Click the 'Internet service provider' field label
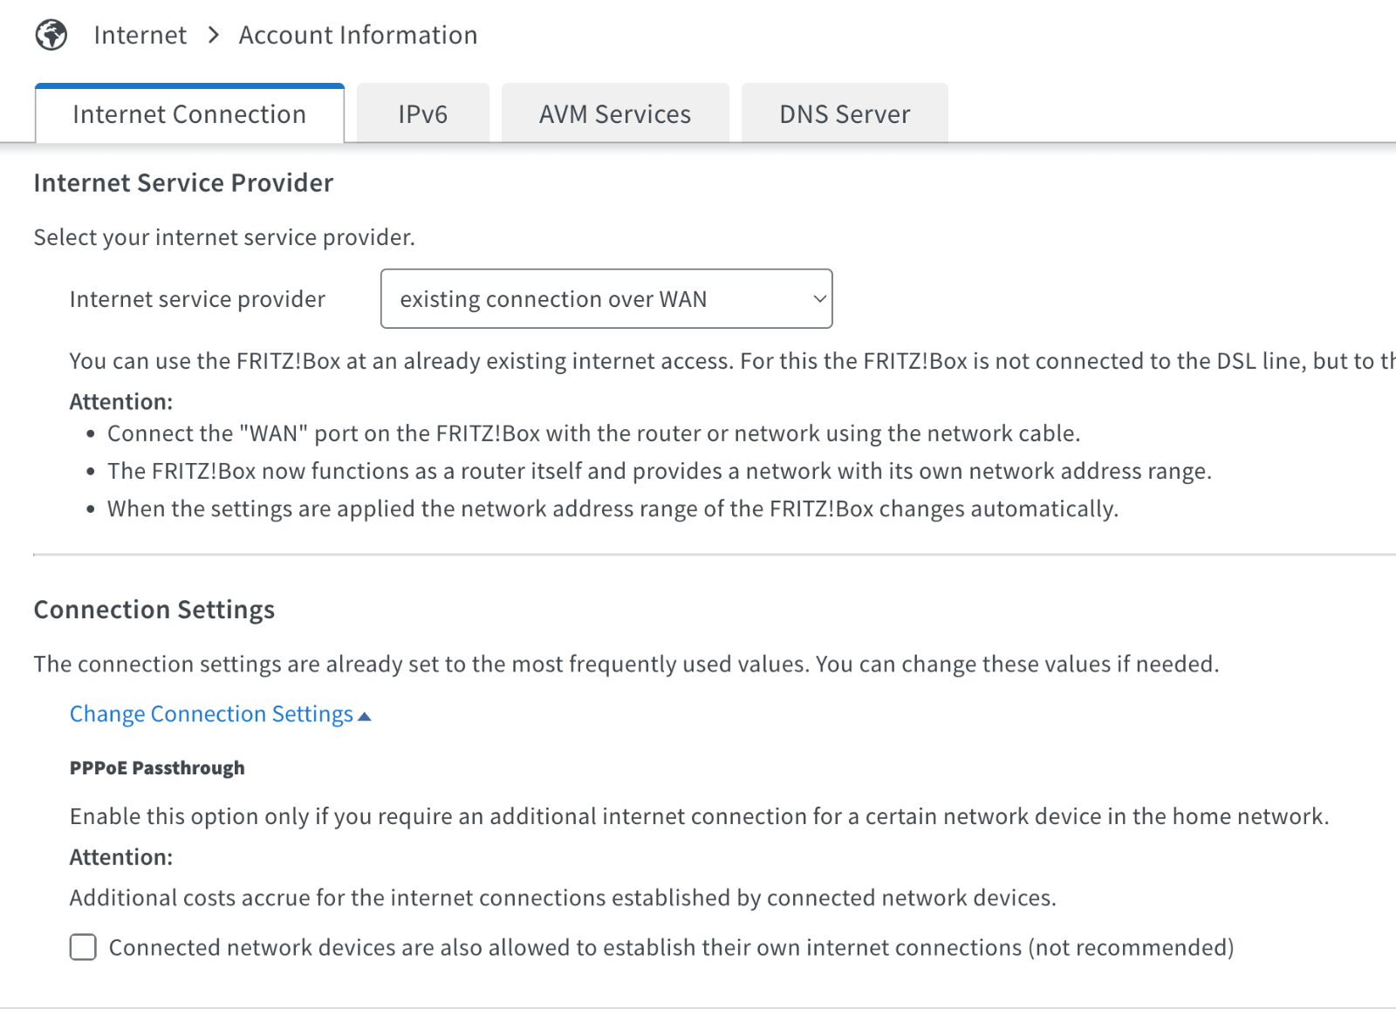The width and height of the screenshot is (1396, 1036). click(x=197, y=299)
